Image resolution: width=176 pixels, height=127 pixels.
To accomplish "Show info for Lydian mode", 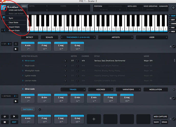I will point(77,76).
